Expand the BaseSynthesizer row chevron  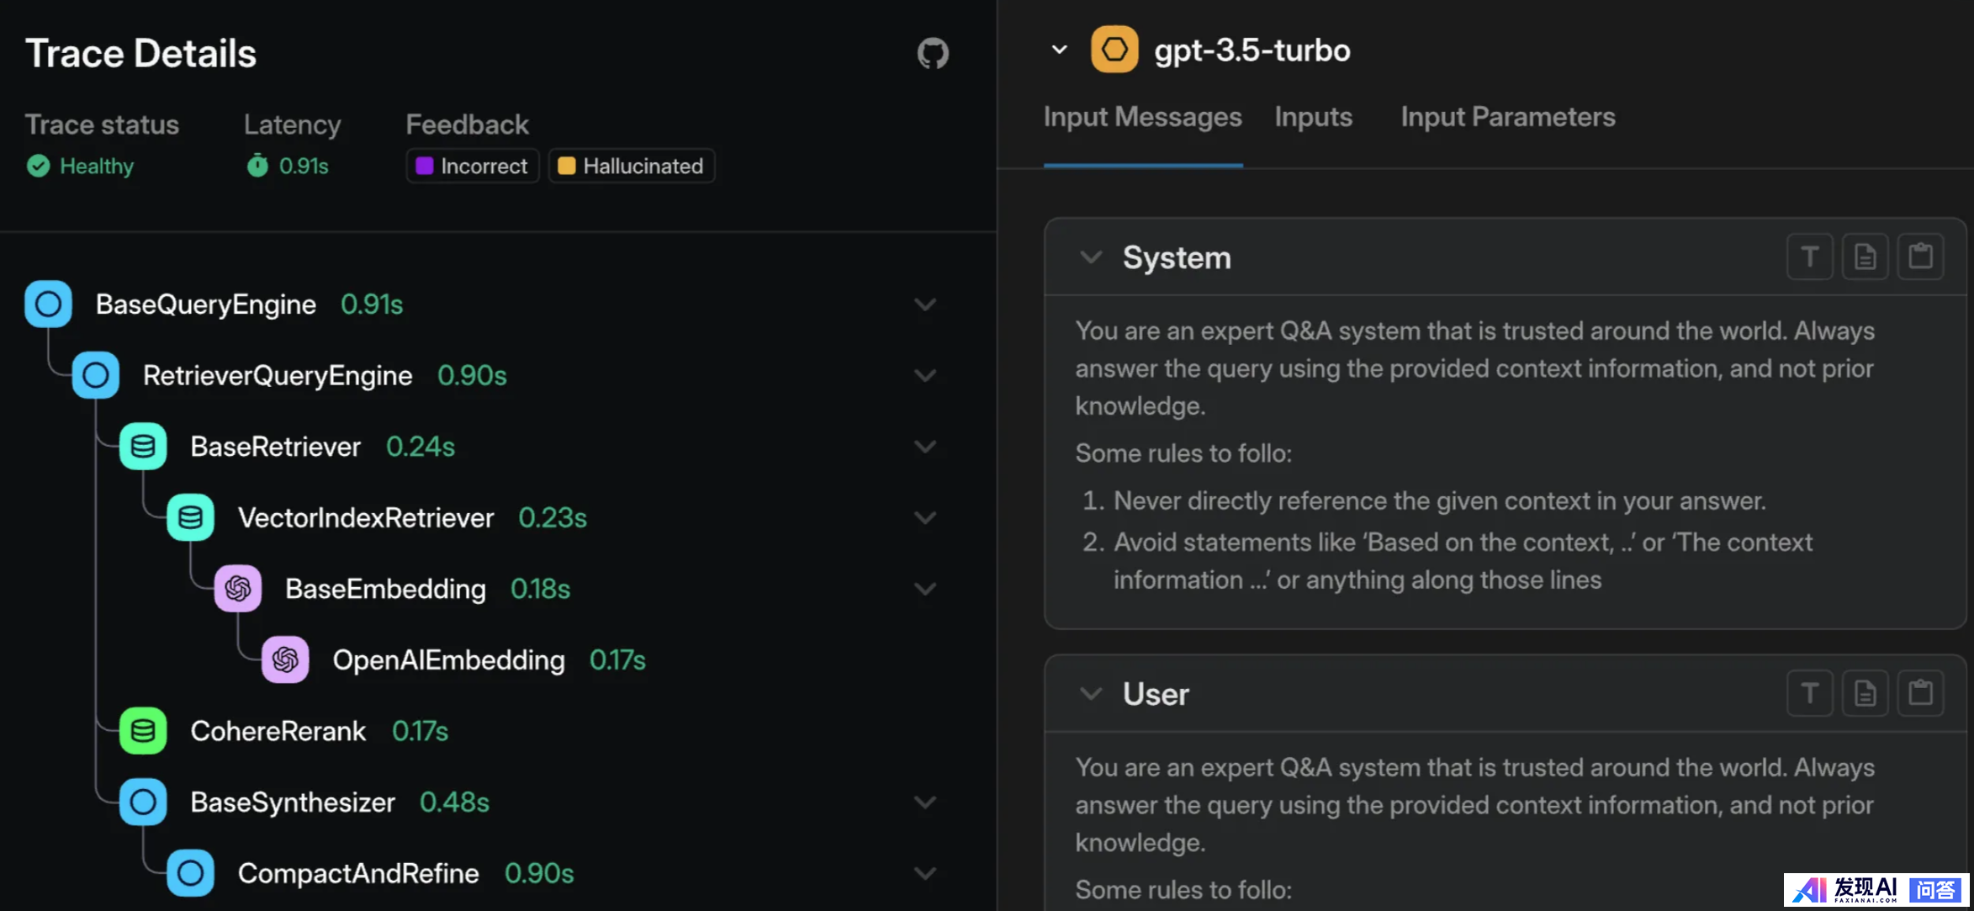pos(925,802)
